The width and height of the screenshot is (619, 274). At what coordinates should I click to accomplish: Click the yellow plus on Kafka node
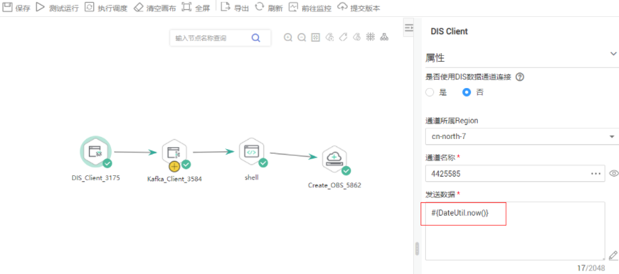174,166
